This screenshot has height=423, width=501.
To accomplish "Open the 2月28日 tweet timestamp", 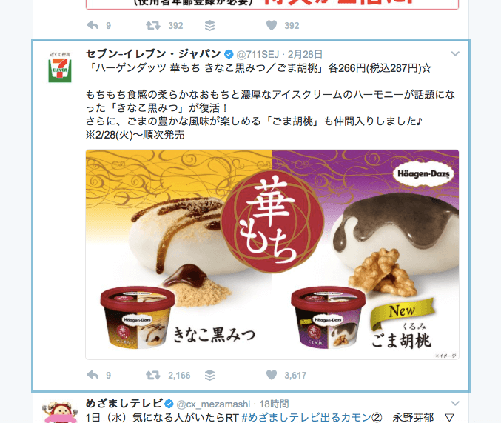I will pyautogui.click(x=305, y=54).
